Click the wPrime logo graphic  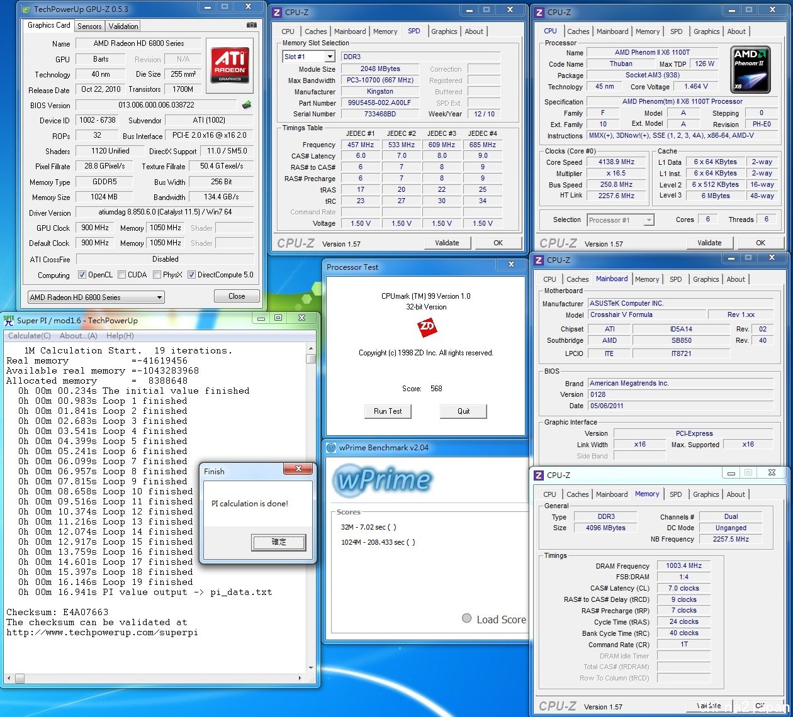[383, 481]
